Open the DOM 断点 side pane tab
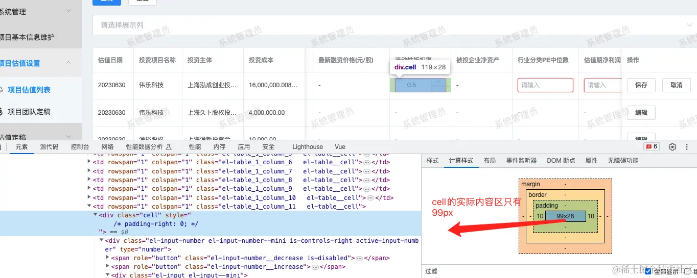 point(561,161)
